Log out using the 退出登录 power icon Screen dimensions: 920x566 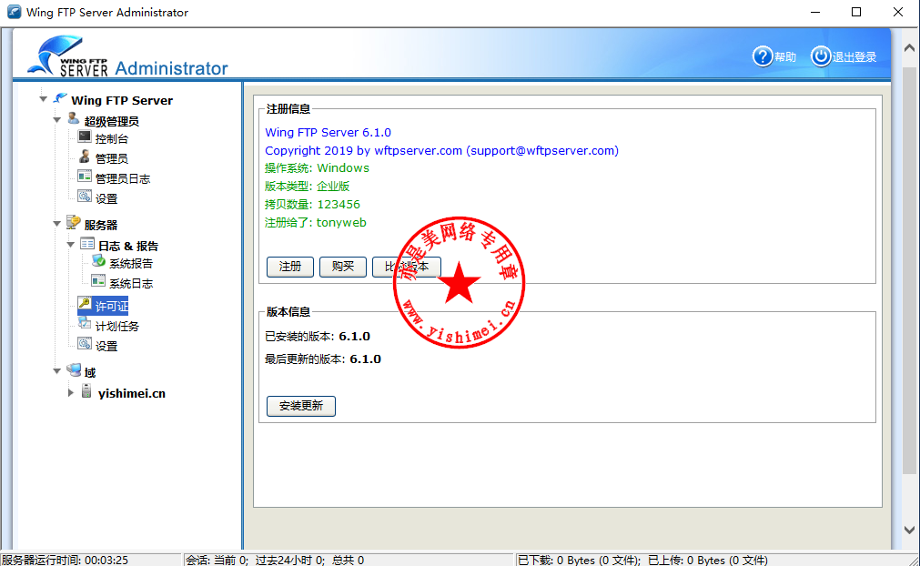tap(821, 56)
